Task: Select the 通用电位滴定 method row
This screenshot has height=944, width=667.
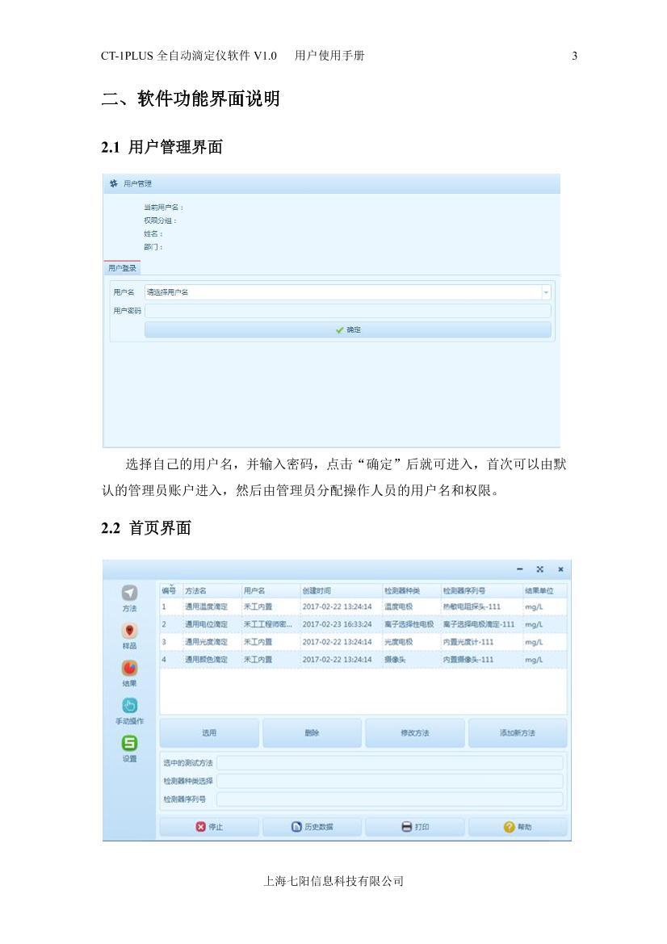Action: pyautogui.click(x=363, y=624)
